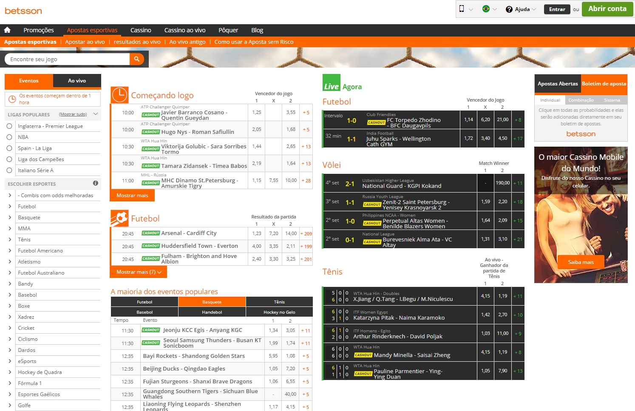
Task: Select the Apostas Abertas tab
Action: (558, 84)
